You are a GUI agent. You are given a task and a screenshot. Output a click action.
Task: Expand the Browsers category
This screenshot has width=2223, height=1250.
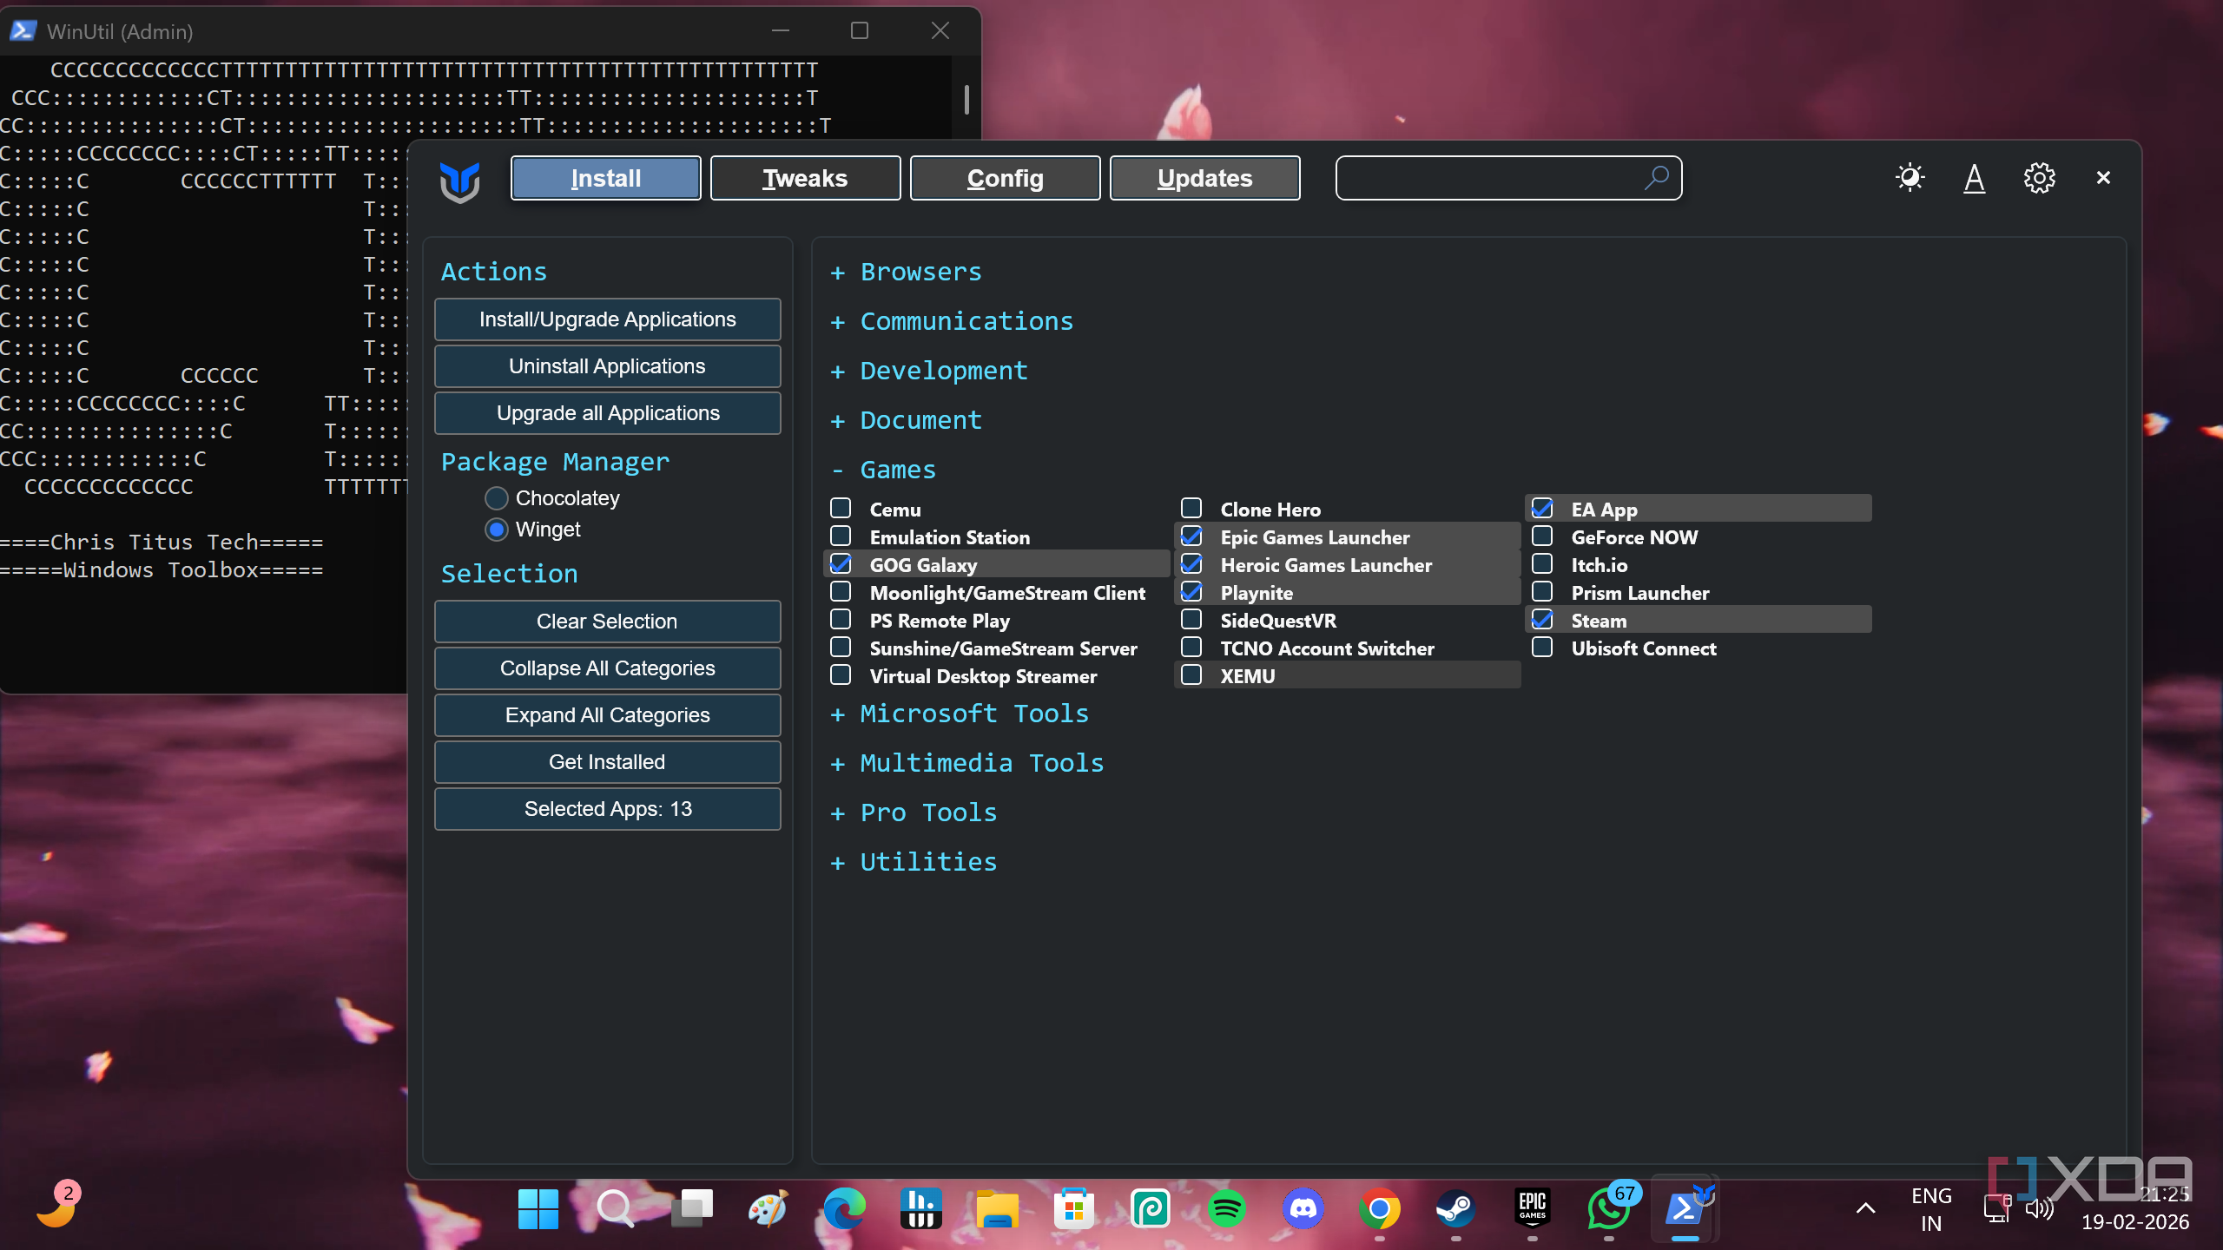(x=920, y=272)
